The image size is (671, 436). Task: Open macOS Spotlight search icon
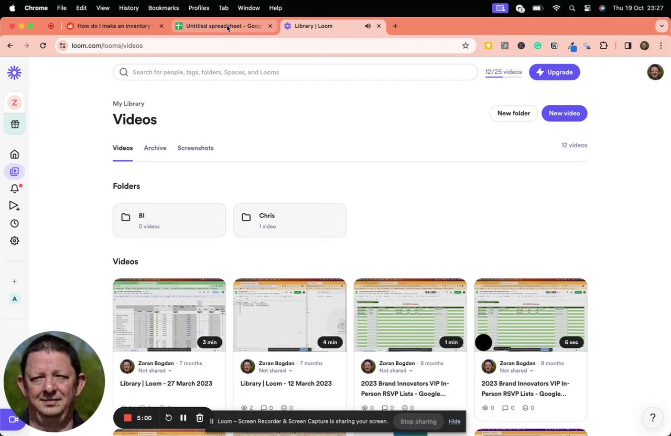[572, 8]
